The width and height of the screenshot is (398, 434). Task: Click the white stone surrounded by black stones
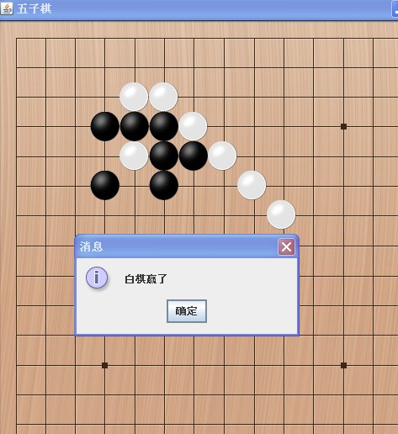[134, 156]
